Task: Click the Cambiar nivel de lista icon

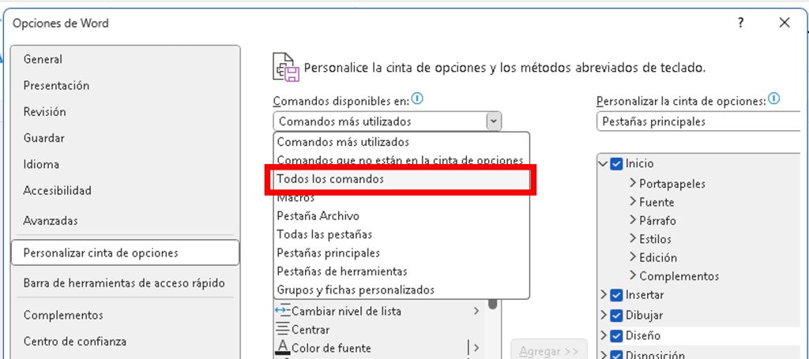Action: [x=282, y=311]
